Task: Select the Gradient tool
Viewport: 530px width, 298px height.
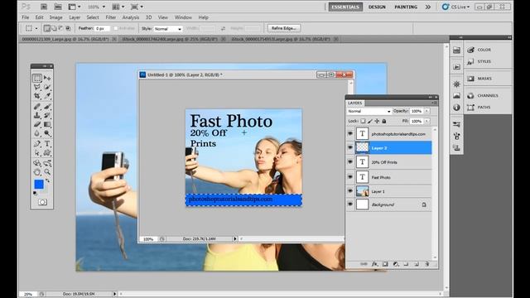Action: coord(47,124)
